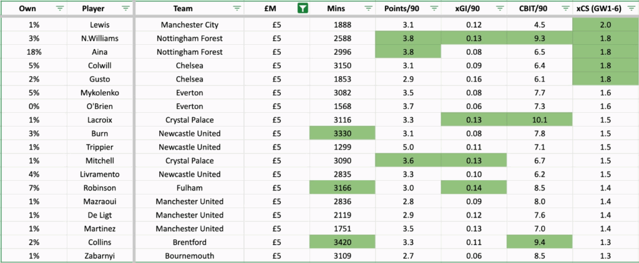
Task: Click Zabarnyi in the bottom row
Action: coord(100,255)
